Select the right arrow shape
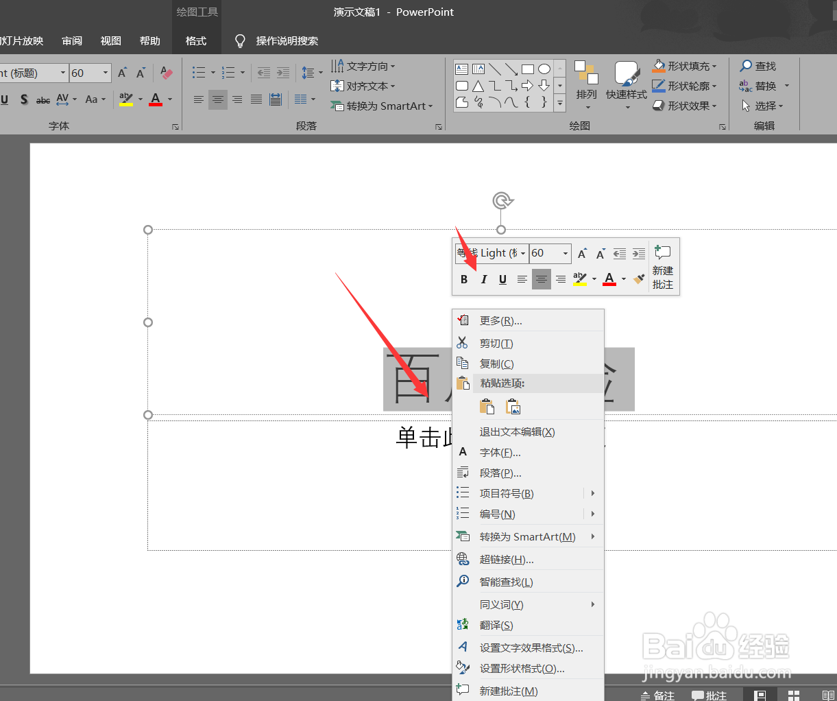The width and height of the screenshot is (837, 701). pyautogui.click(x=527, y=86)
